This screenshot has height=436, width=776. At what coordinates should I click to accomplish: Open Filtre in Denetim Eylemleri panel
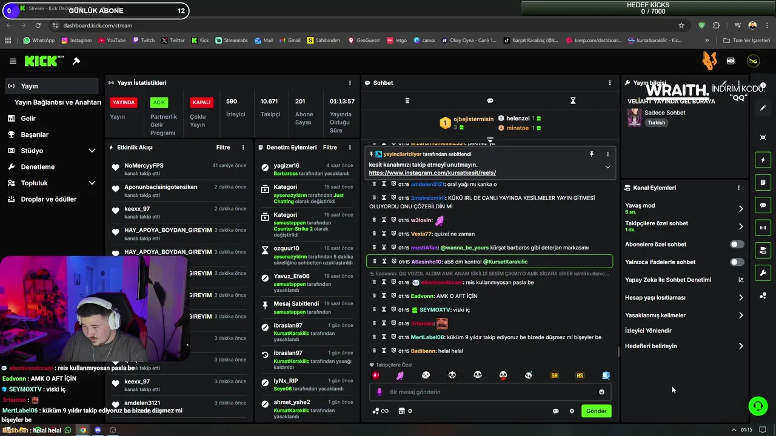[330, 147]
